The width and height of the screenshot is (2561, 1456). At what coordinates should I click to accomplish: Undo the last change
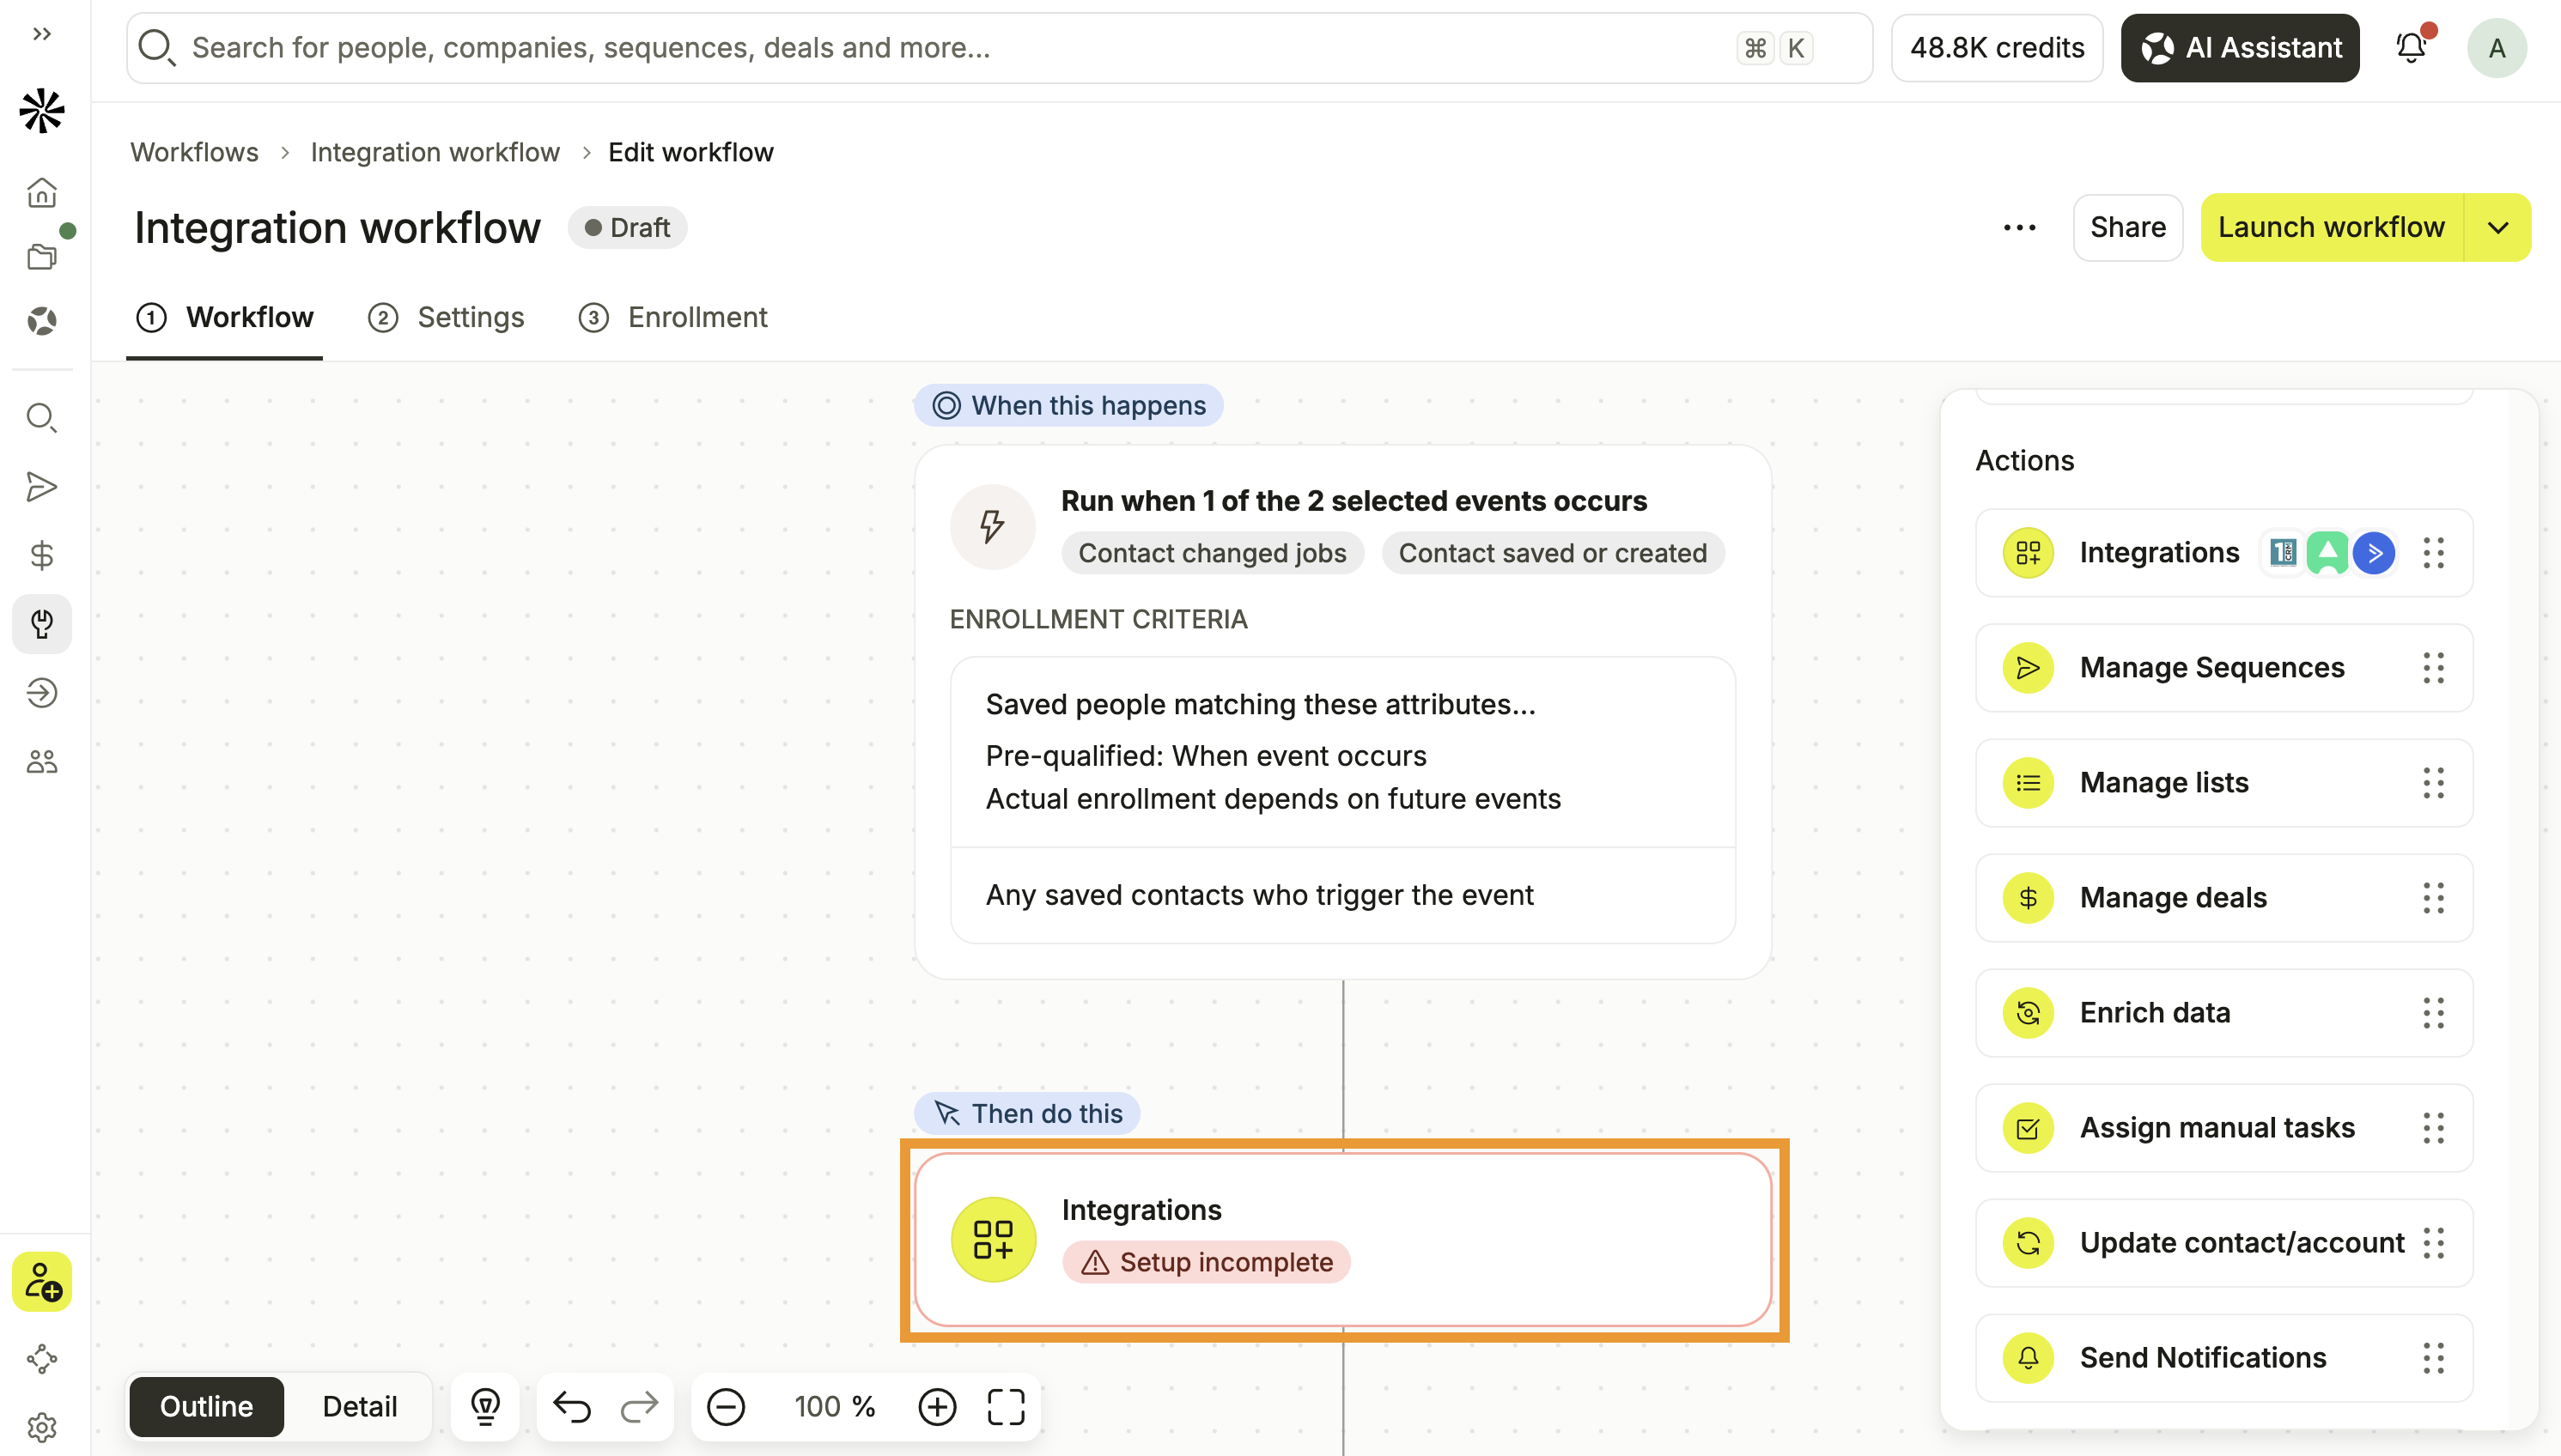pos(571,1407)
